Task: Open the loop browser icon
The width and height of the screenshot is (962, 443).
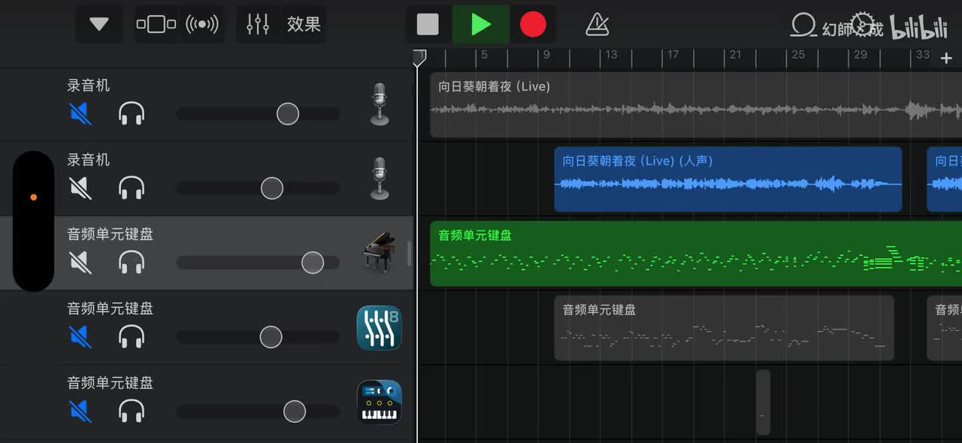Action: (x=803, y=25)
